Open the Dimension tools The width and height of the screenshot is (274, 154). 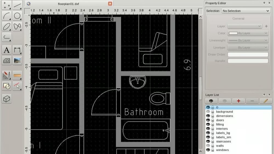[17, 50]
